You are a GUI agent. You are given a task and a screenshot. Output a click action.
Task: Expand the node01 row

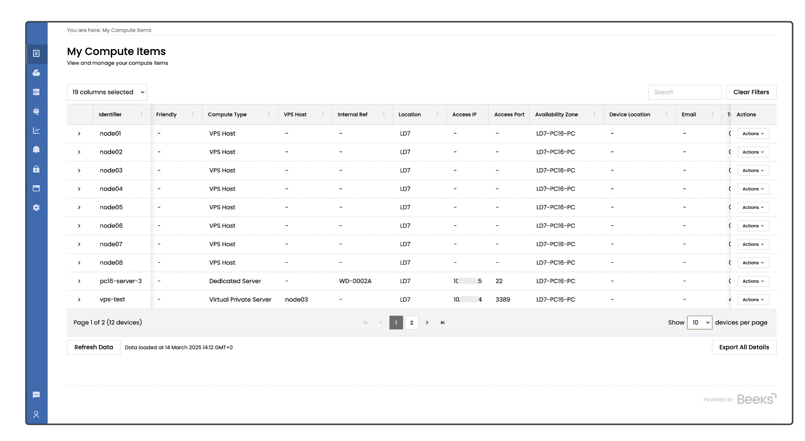79,134
